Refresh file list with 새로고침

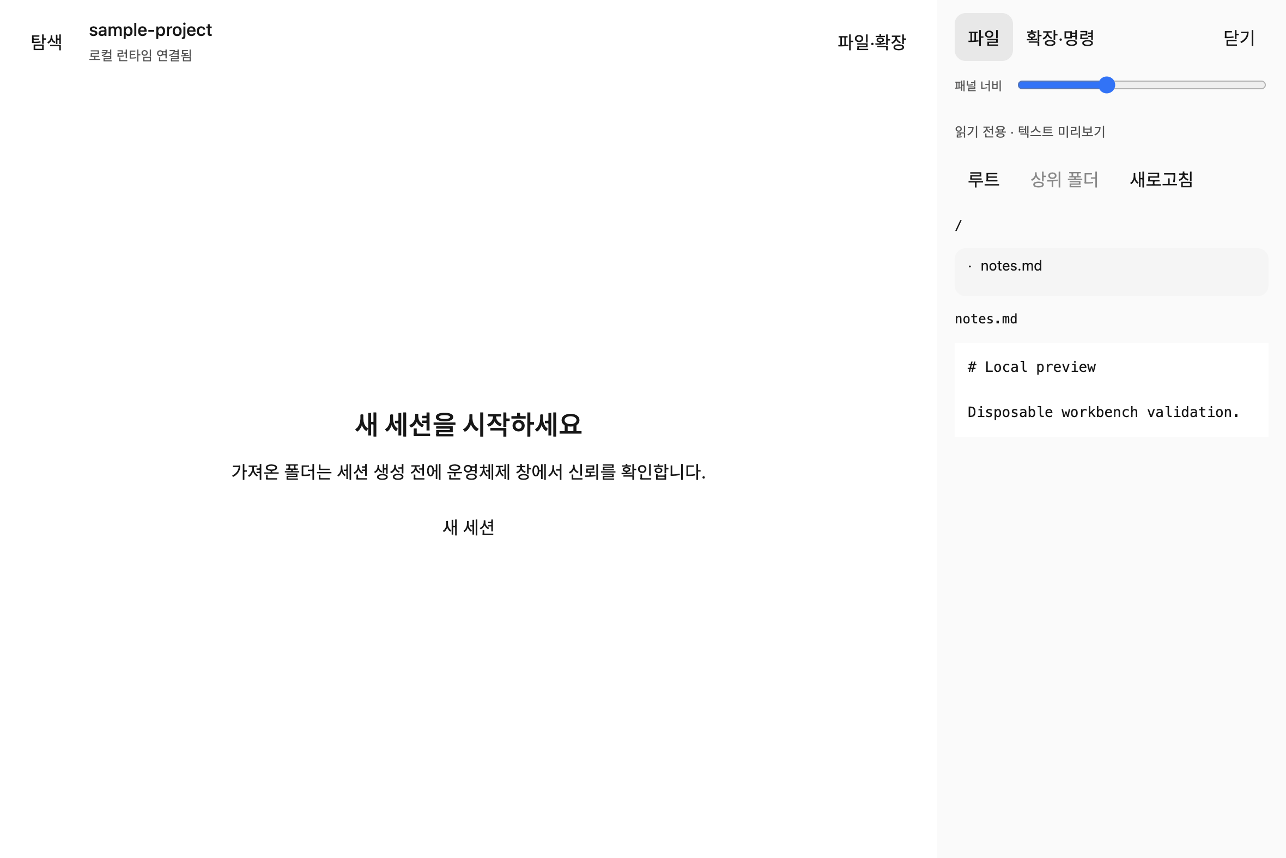tap(1161, 179)
